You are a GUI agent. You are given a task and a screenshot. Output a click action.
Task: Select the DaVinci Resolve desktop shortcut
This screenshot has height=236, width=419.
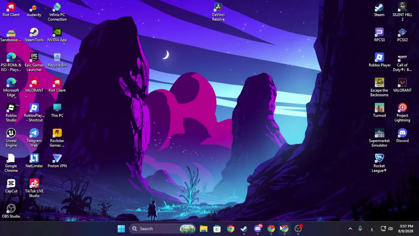point(218,12)
